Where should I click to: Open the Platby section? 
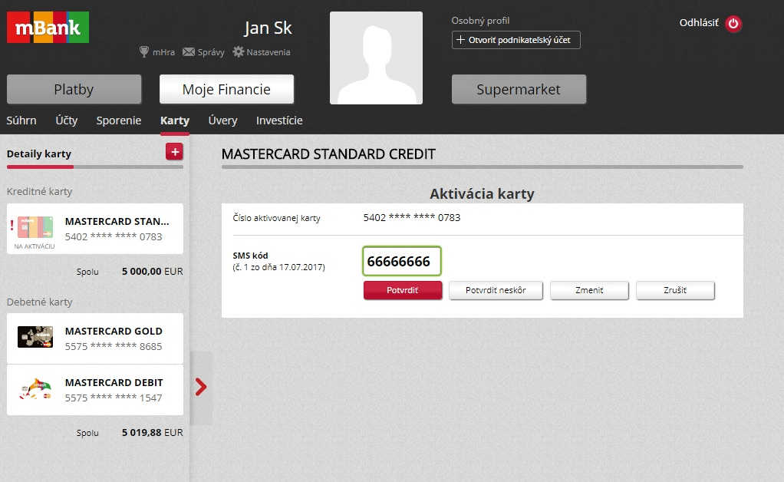74,89
